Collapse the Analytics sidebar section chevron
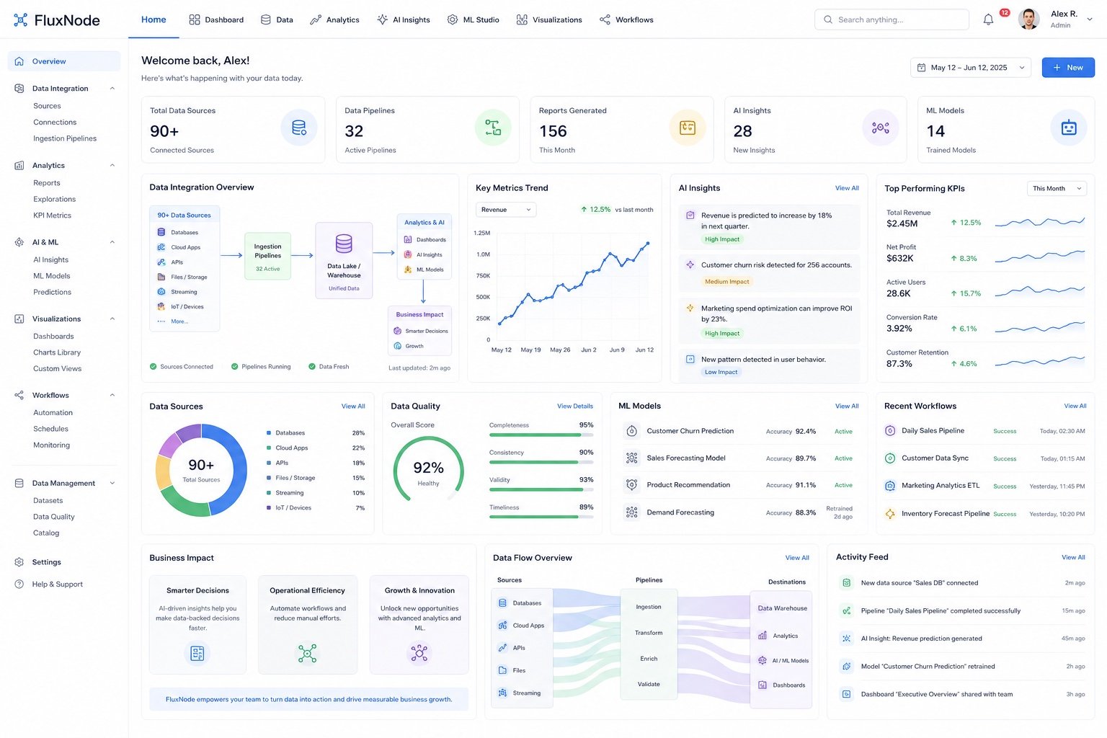Screen dimensions: 1107x738 click(112, 166)
